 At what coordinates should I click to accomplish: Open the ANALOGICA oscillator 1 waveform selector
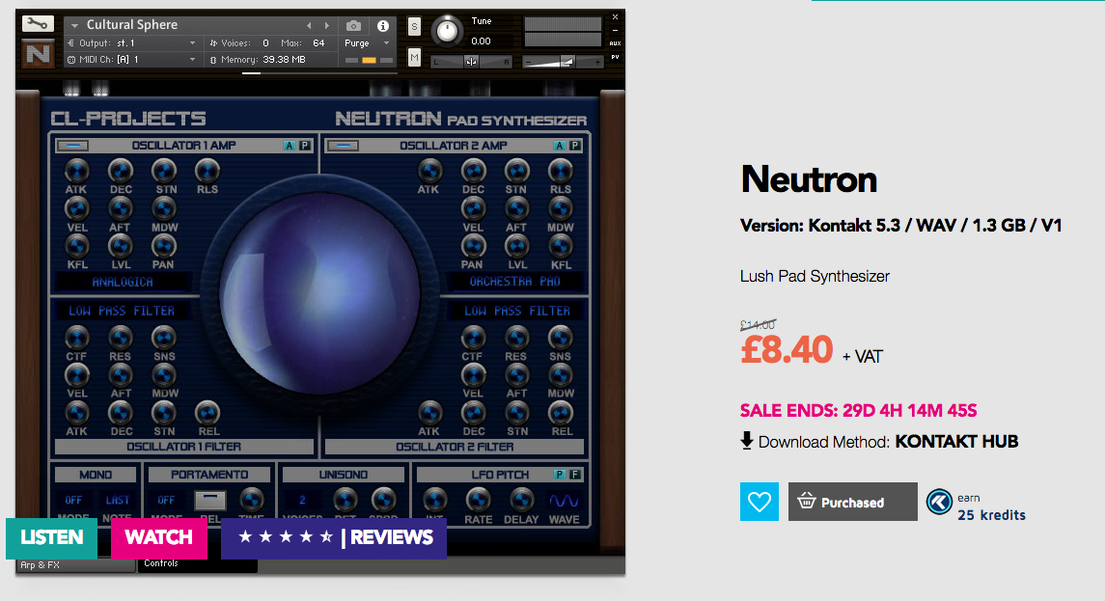click(123, 282)
